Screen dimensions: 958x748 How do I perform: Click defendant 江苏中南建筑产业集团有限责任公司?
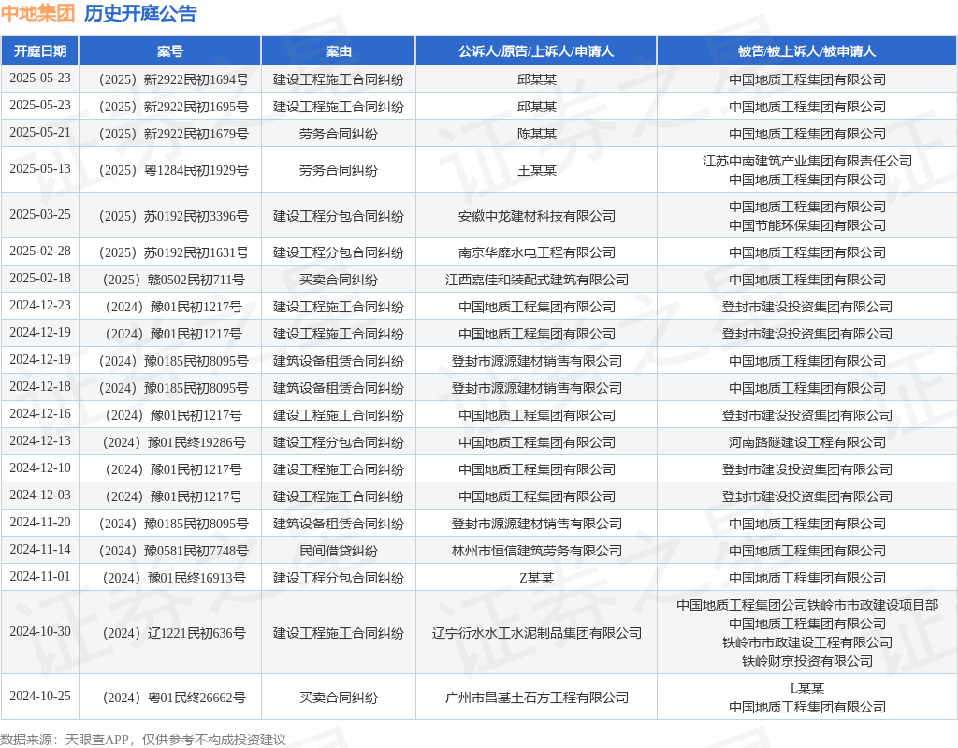807,161
